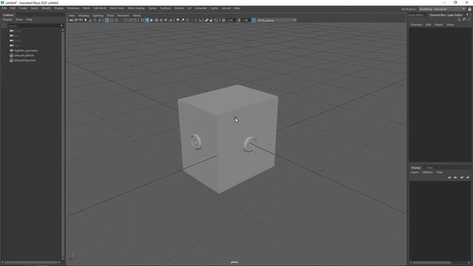Click the Select Camera icon in viewport toolbar
Image resolution: width=473 pixels, height=266 pixels.
pyautogui.click(x=71, y=21)
